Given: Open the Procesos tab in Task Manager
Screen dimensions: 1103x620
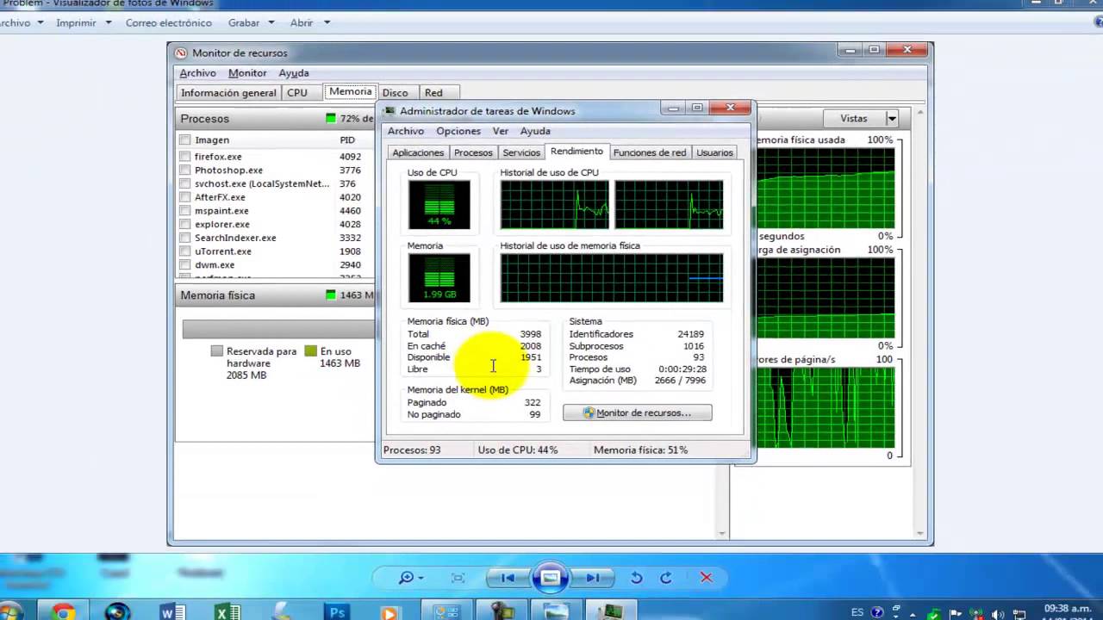Looking at the screenshot, I should (473, 152).
